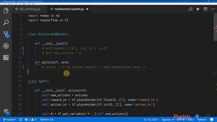Screen dimensions: 217x122
Task: Click 'self.num_actions = actions' on line 18
Action: pos(65,95)
